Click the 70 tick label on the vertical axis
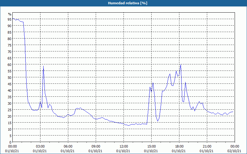This screenshot has height=154, width=247. [10, 51]
